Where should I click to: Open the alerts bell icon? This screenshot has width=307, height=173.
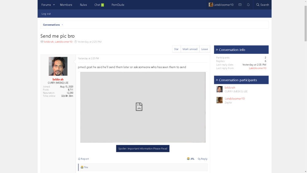click(248, 5)
